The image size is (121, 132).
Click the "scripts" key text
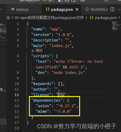pos(41,56)
